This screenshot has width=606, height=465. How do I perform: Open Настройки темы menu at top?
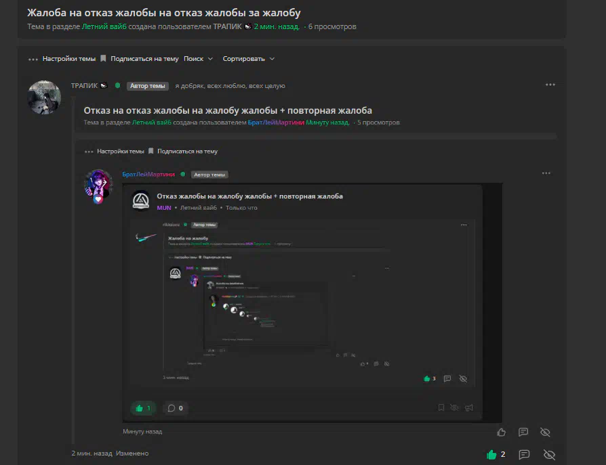[x=68, y=59]
